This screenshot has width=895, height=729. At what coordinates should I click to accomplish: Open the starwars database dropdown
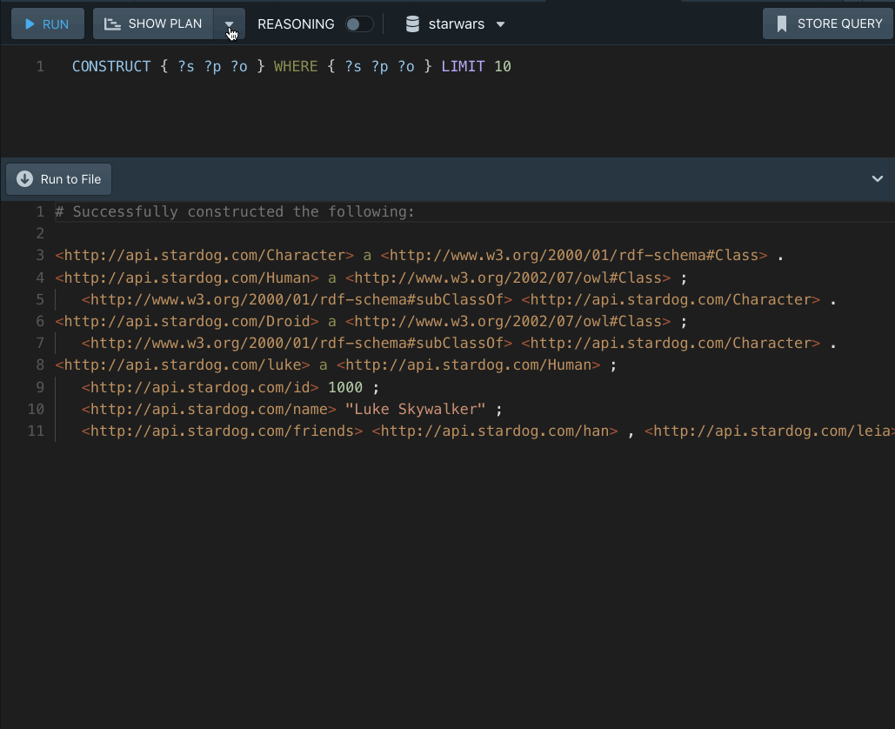500,24
